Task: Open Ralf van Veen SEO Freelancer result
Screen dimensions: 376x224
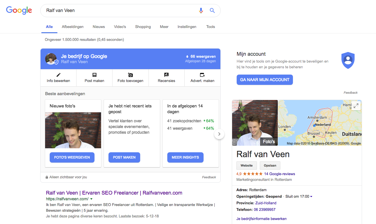Action: [114, 193]
